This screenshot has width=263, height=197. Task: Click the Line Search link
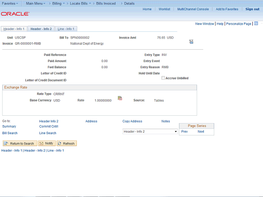click(48, 133)
